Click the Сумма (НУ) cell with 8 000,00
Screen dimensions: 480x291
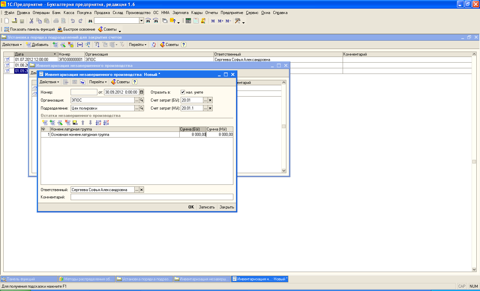[220, 135]
